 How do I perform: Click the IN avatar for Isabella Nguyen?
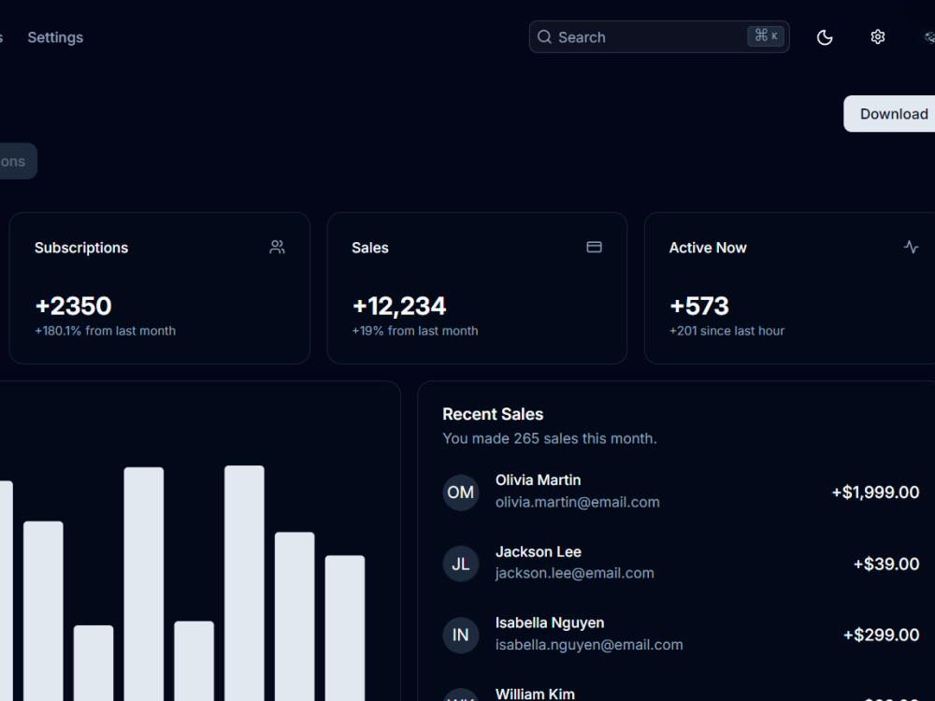click(460, 635)
